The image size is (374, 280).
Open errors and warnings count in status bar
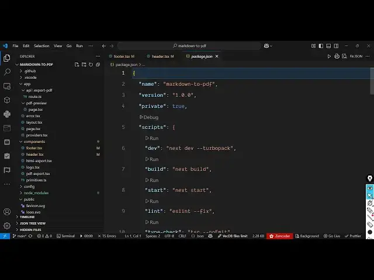pos(44,236)
